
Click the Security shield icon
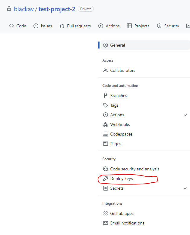tap(159, 26)
